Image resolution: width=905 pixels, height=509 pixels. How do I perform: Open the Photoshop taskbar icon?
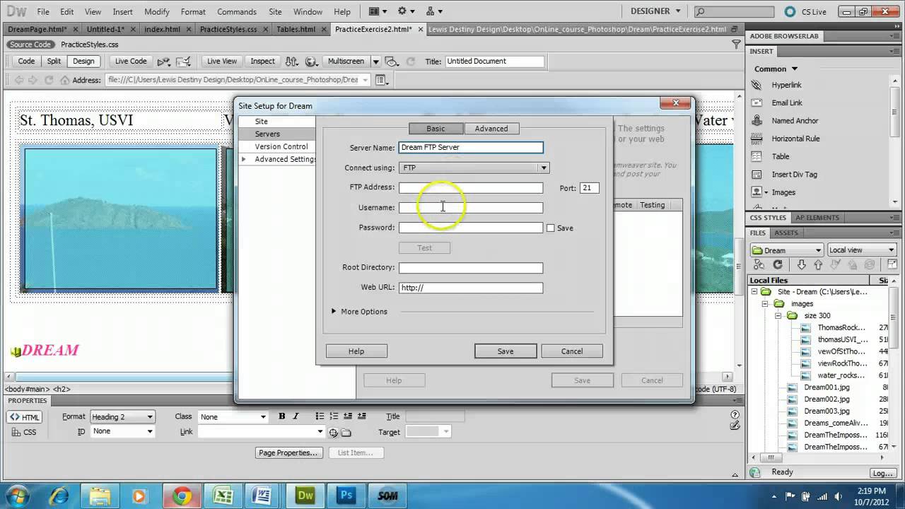[346, 496]
